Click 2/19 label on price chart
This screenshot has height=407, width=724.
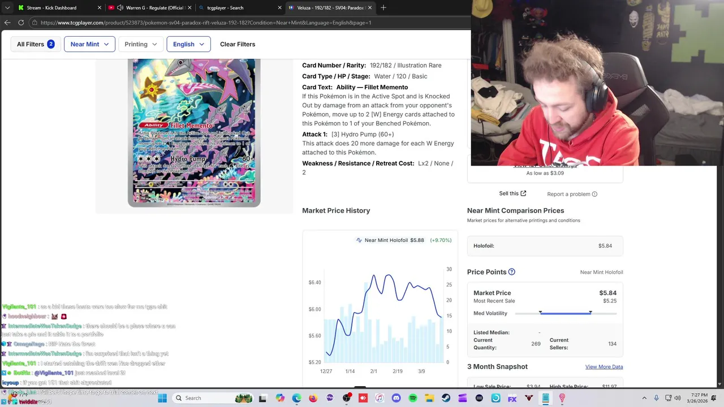pos(398,371)
